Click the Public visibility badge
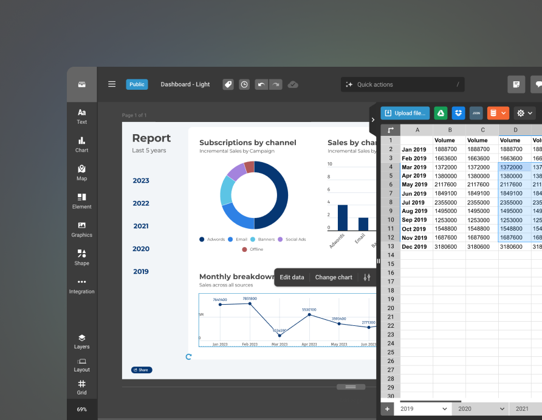542x420 pixels. click(x=137, y=84)
